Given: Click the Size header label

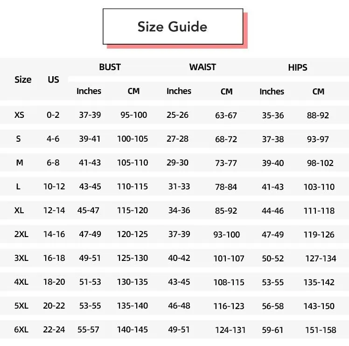Looking at the screenshot, I should click(x=23, y=79).
